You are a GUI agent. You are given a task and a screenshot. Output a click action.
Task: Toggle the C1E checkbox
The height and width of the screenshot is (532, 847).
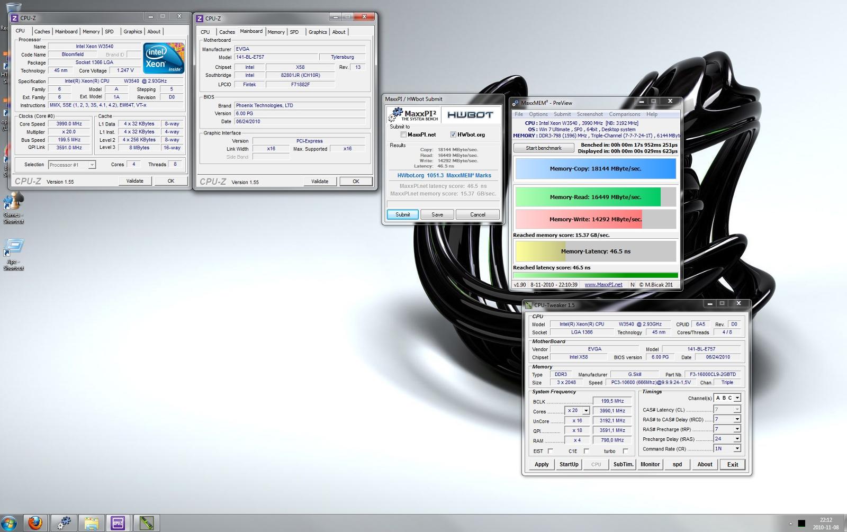pos(586,451)
